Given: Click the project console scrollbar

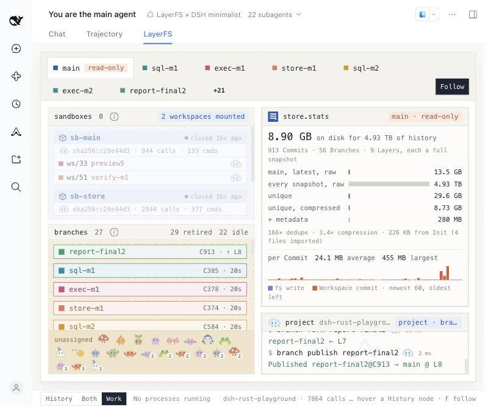Looking at the screenshot, I should click(x=466, y=366).
